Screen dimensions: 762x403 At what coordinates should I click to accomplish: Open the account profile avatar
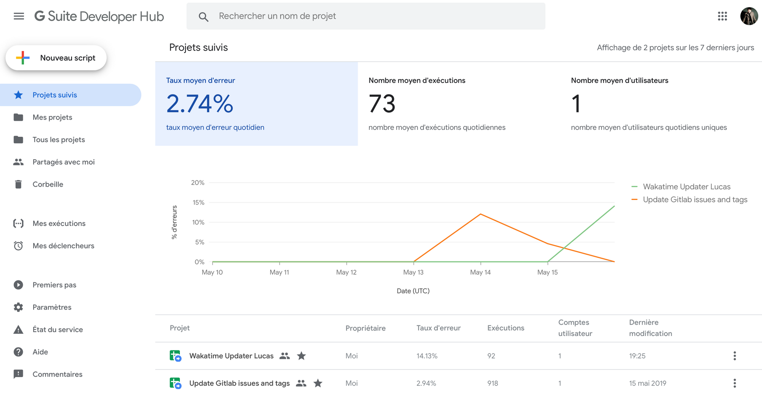click(x=749, y=16)
